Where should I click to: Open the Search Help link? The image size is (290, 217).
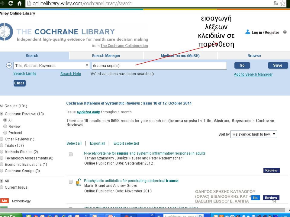point(70,74)
